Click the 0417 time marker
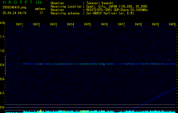Screen dimensions: 178x113 121,24
